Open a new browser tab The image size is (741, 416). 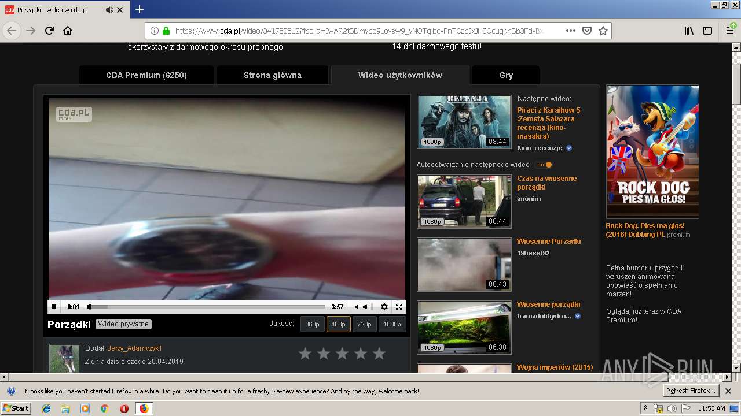(x=140, y=9)
